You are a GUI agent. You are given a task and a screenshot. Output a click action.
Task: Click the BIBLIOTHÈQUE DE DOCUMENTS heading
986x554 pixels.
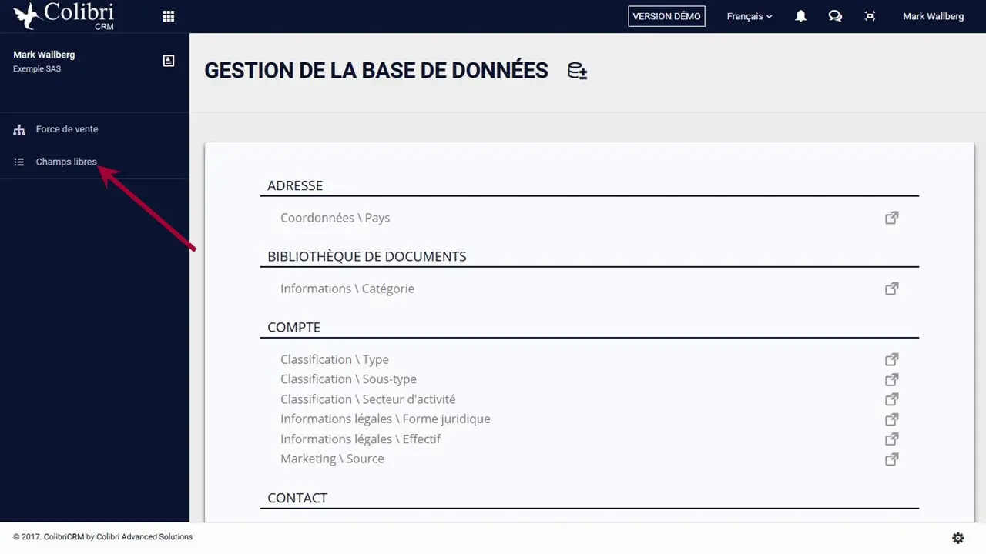click(x=367, y=256)
